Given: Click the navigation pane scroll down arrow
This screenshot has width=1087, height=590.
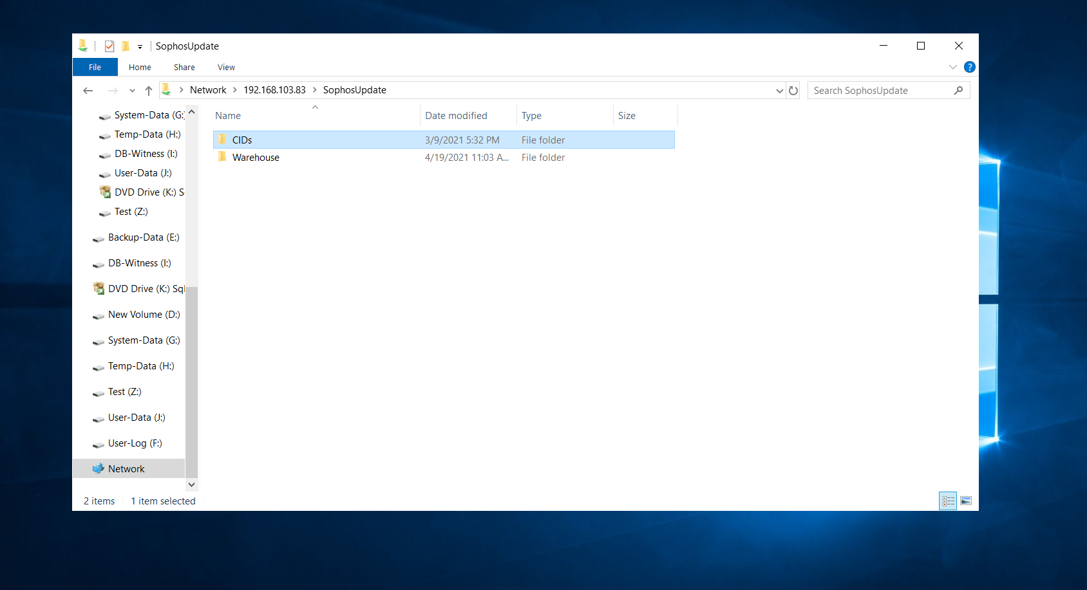Looking at the screenshot, I should (x=191, y=484).
